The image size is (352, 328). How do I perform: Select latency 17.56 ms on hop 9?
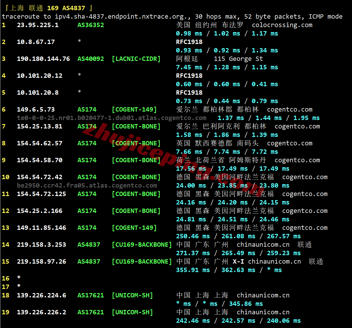tap(191, 169)
